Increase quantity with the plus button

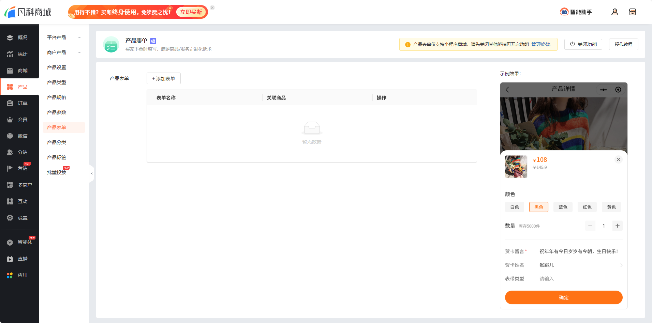coord(618,226)
